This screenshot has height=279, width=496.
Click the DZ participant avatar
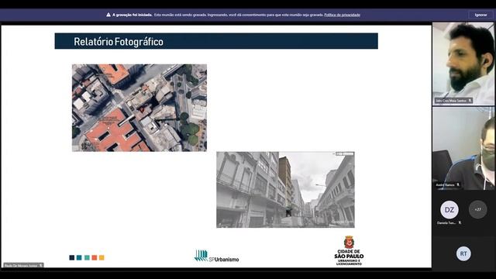(449, 210)
